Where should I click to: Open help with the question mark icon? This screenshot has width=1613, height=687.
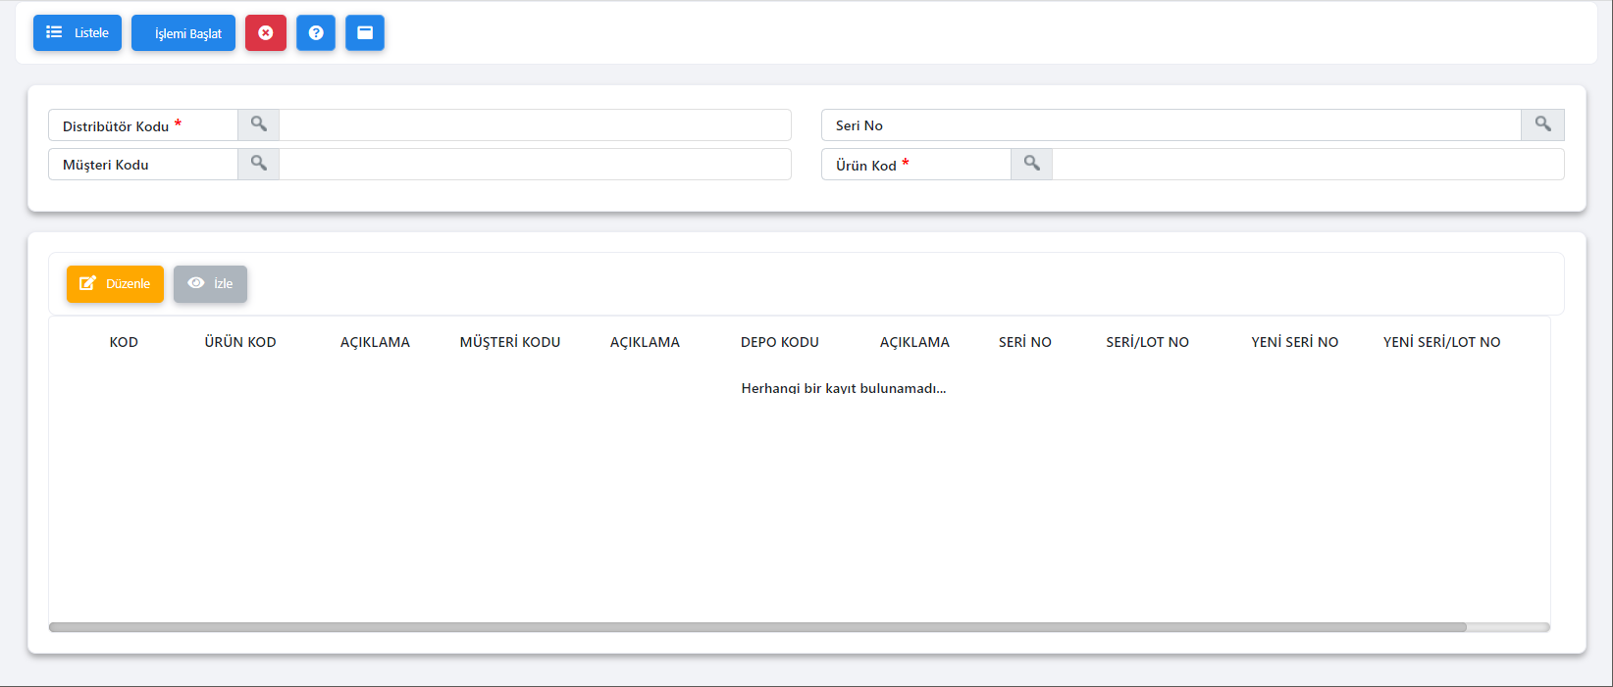point(316,32)
